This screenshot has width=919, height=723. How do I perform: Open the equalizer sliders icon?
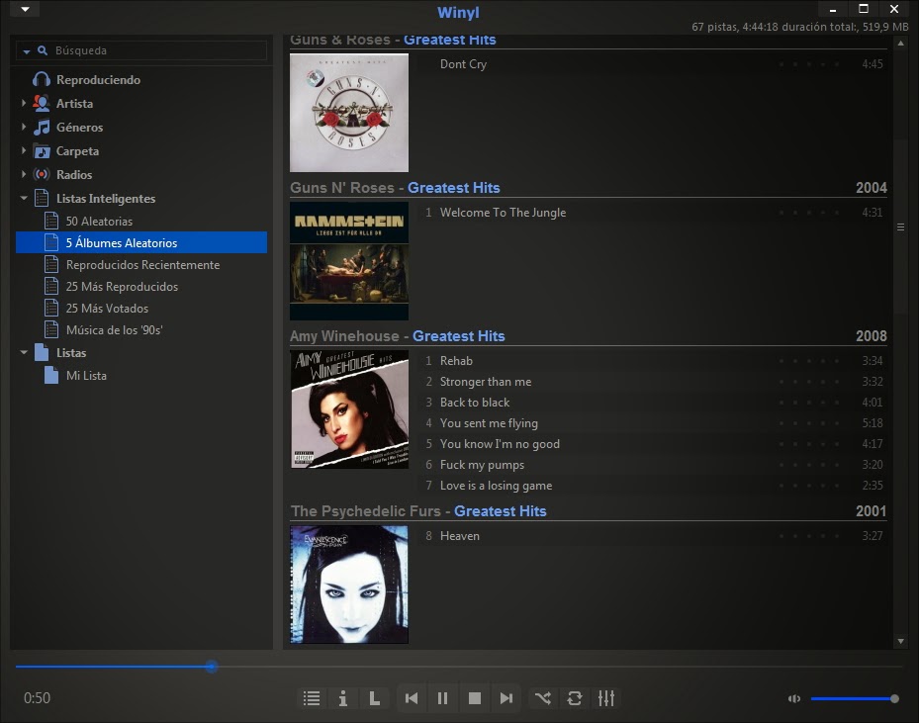[606, 698]
